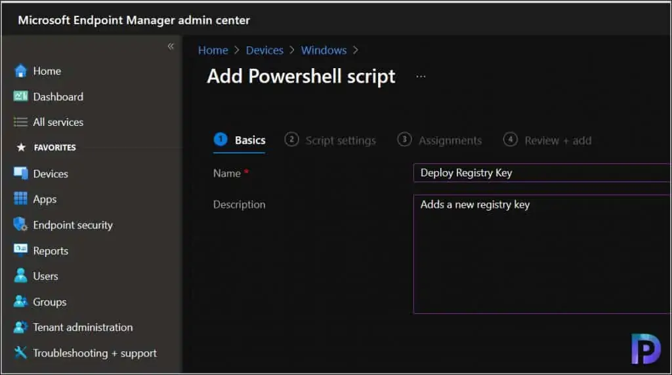Select the Script settings step tab

330,140
